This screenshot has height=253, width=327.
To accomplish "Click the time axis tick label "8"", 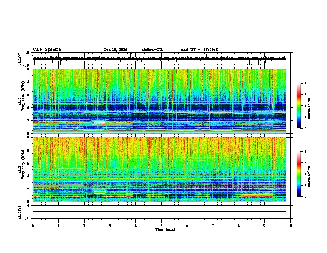I will click(239, 226).
